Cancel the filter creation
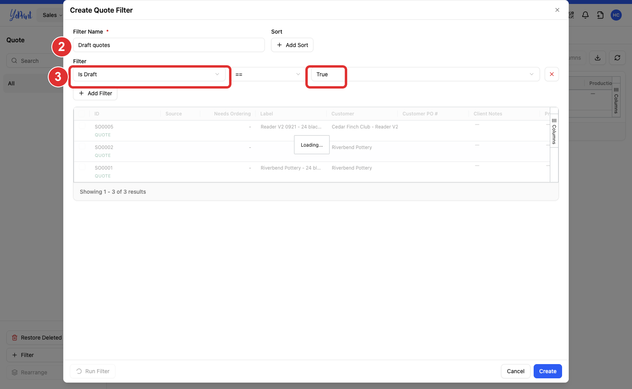This screenshot has height=389, width=632. pos(515,371)
